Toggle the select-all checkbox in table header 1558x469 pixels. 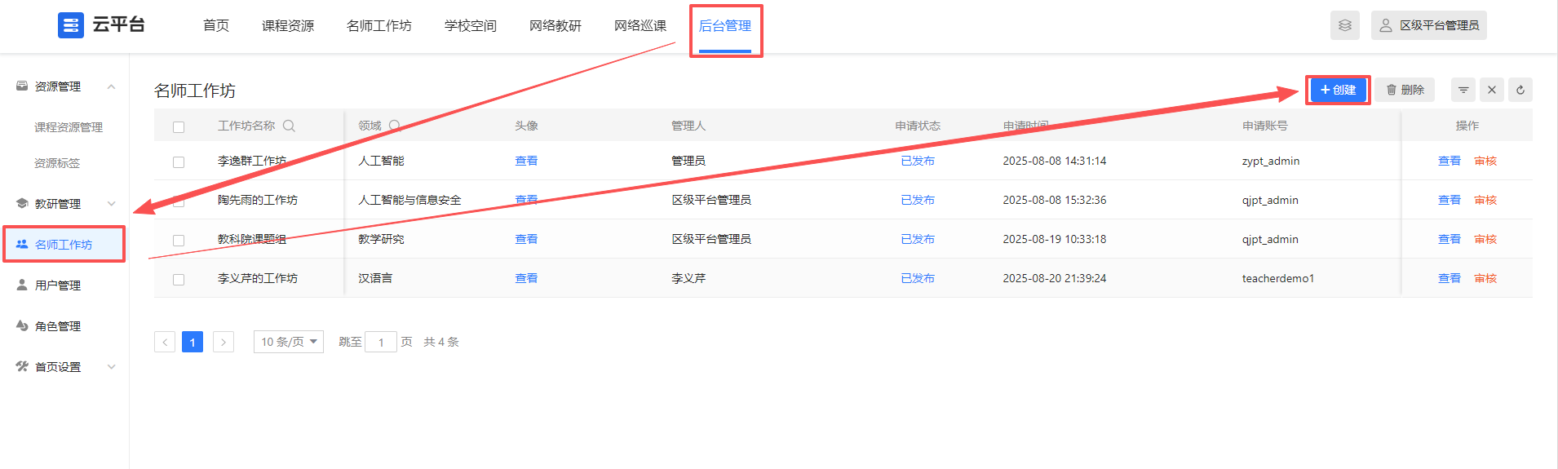tap(179, 126)
